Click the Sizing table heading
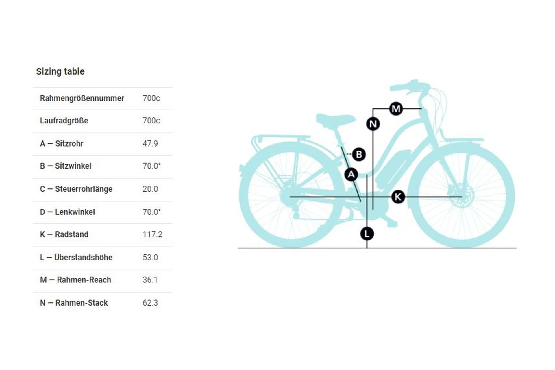 coord(60,71)
